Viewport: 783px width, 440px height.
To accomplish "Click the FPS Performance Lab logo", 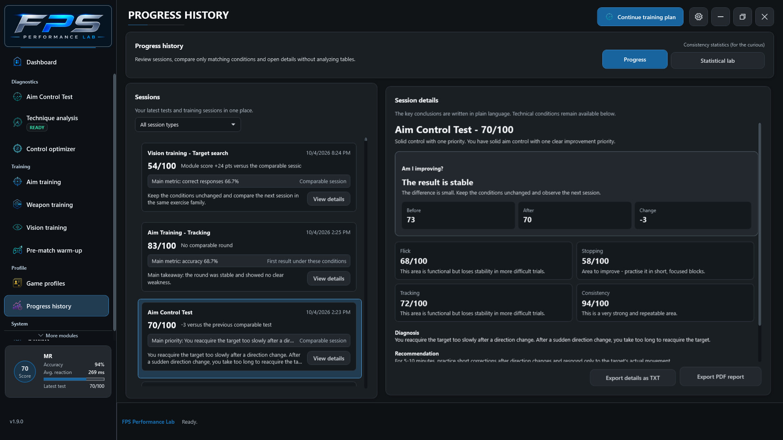I will coord(58,26).
